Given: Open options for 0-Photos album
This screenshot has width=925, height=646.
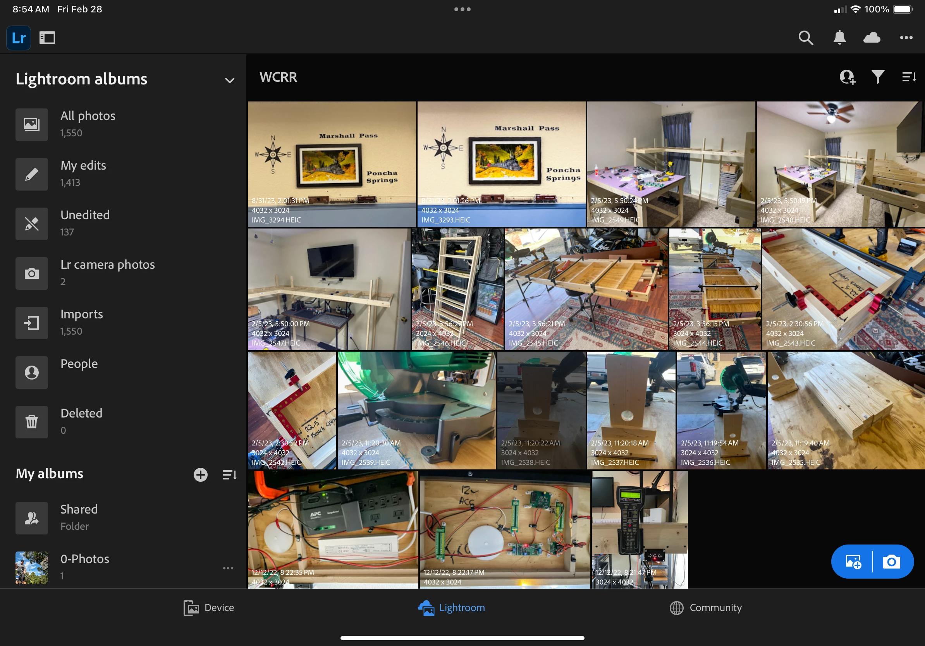Looking at the screenshot, I should 228,568.
